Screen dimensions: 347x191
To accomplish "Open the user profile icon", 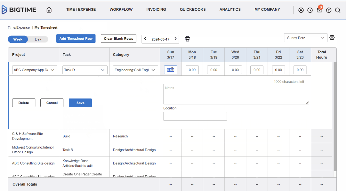I will pyautogui.click(x=301, y=10).
